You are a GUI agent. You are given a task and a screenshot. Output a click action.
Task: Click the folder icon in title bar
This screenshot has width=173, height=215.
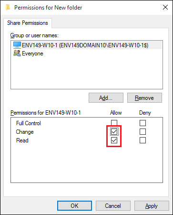8,8
